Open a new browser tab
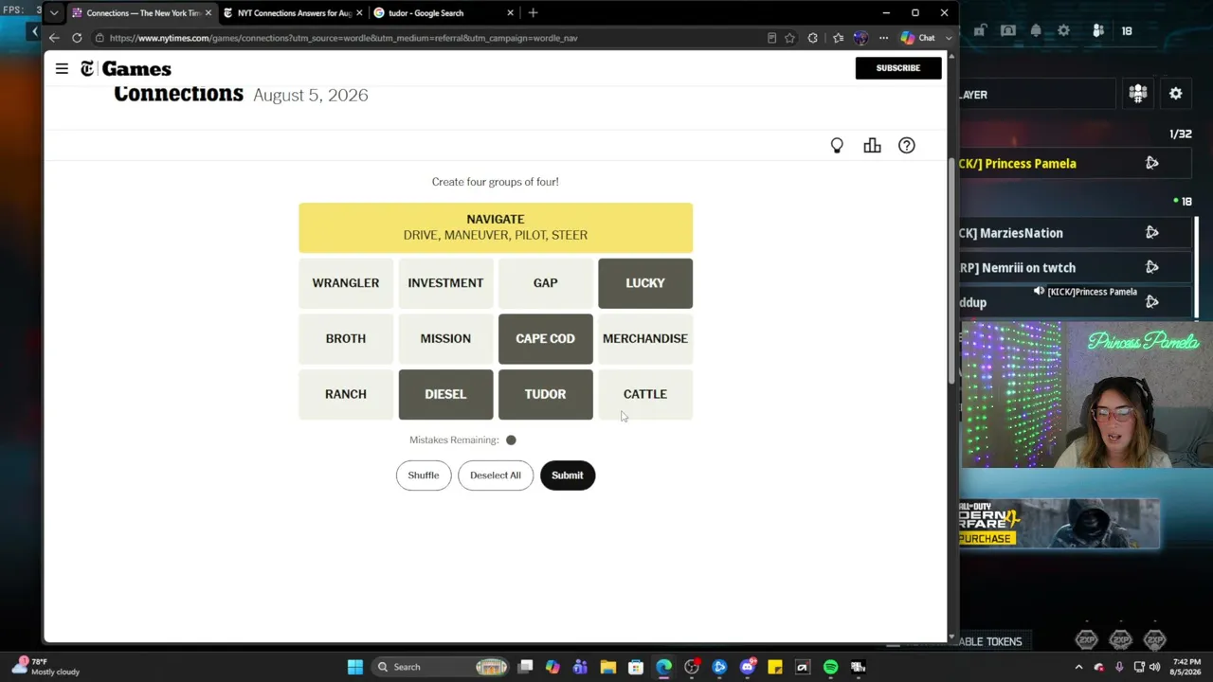1213x682 pixels. 533,13
